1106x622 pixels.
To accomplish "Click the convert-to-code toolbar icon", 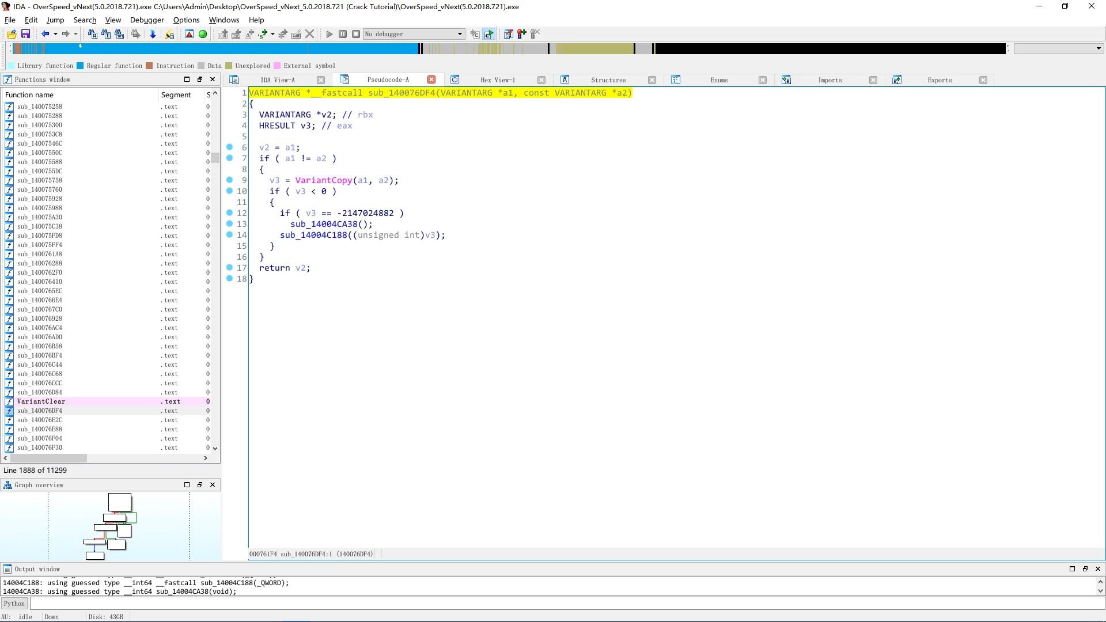I will click(223, 34).
